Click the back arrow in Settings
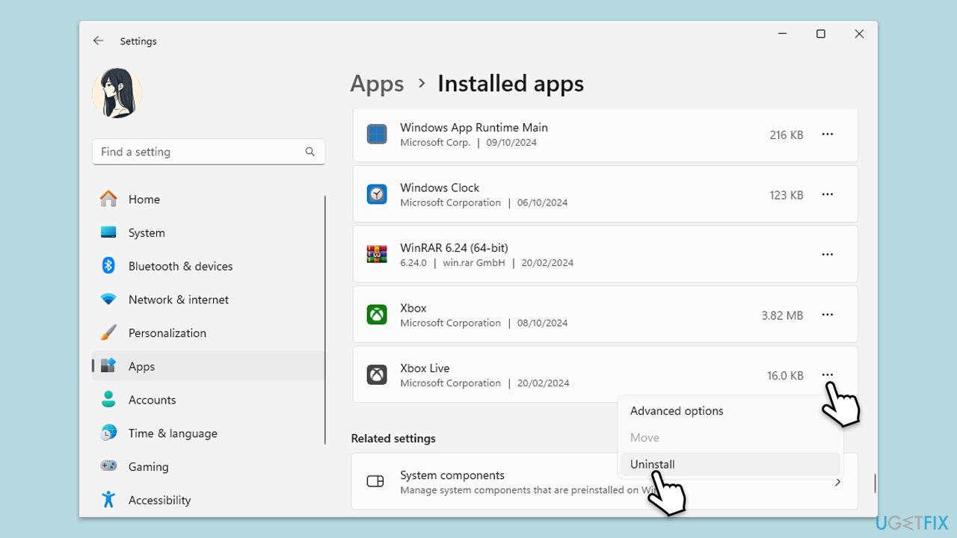The height and width of the screenshot is (538, 957). [x=98, y=41]
